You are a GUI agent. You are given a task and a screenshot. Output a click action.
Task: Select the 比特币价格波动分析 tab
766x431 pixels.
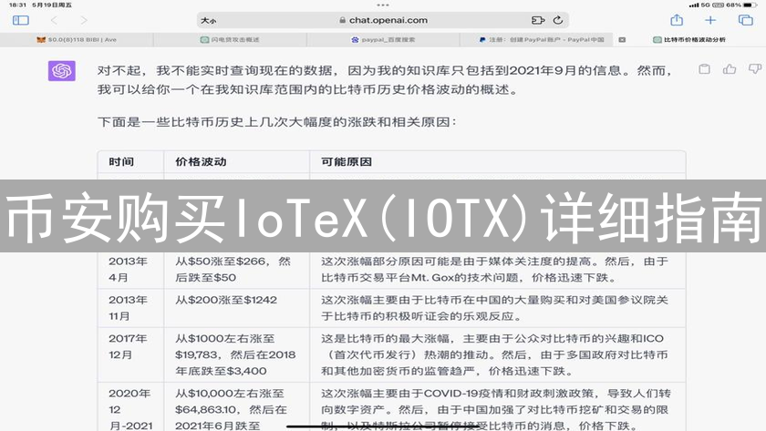[x=689, y=39]
